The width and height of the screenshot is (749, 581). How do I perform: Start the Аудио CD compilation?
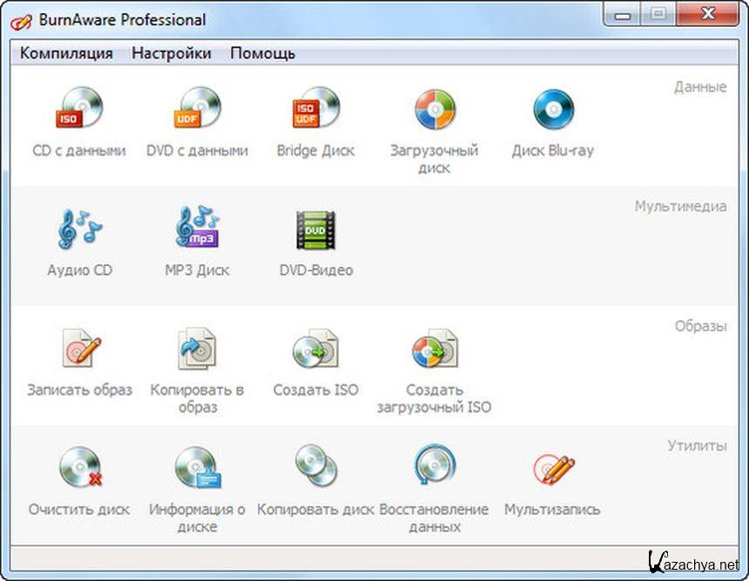click(x=79, y=230)
